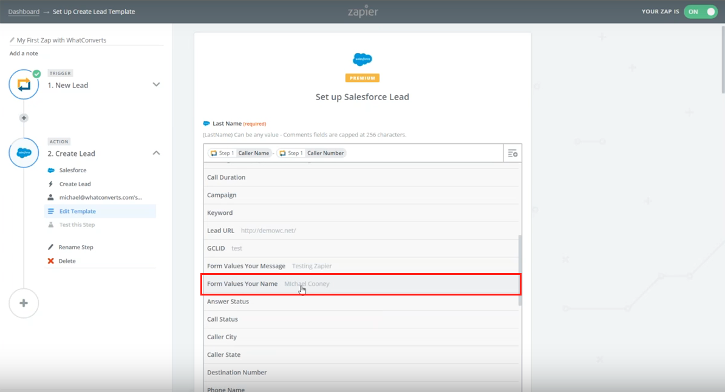Select Caller State from field list
The width and height of the screenshot is (725, 392).
coord(361,354)
